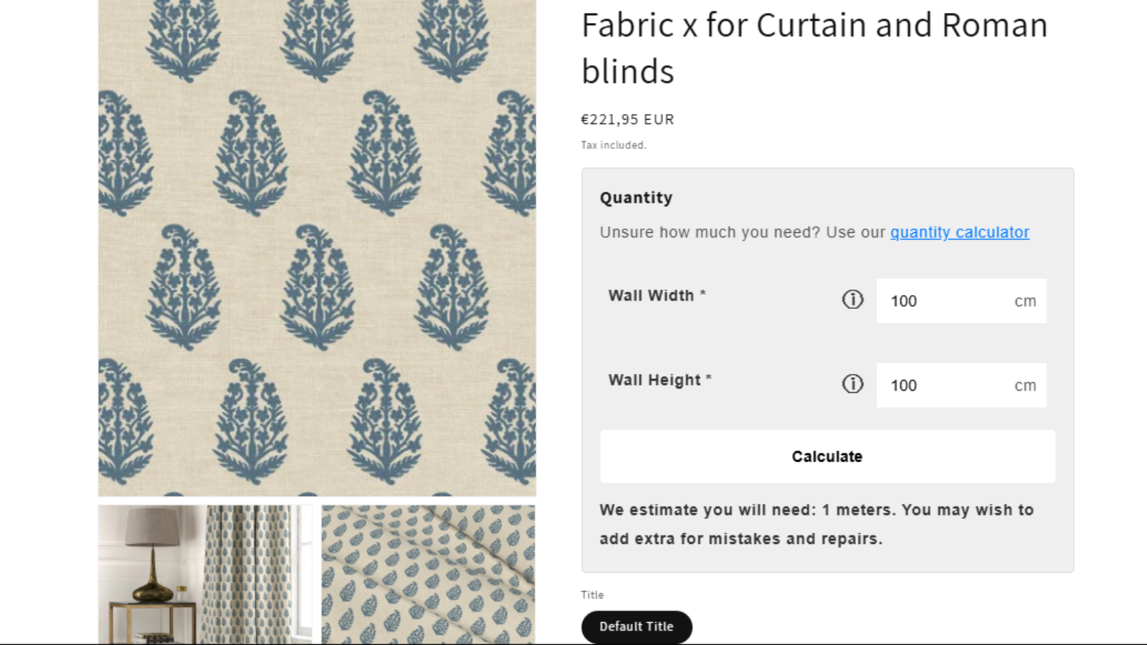Image resolution: width=1147 pixels, height=645 pixels.
Task: Click the Wall Height info icon
Action: (852, 384)
